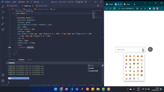Click the emoji picker smiley icon

pyautogui.click(x=143, y=50)
